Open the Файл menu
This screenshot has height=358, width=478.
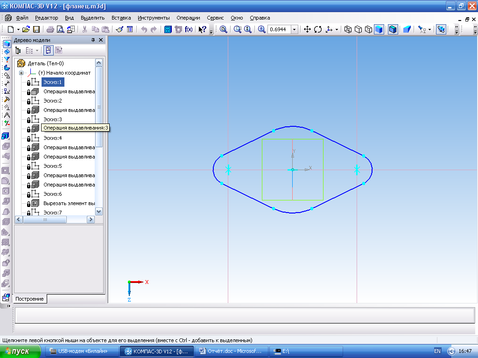coord(22,18)
